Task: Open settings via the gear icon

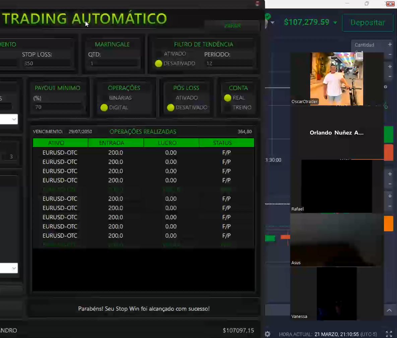Action: (x=268, y=334)
